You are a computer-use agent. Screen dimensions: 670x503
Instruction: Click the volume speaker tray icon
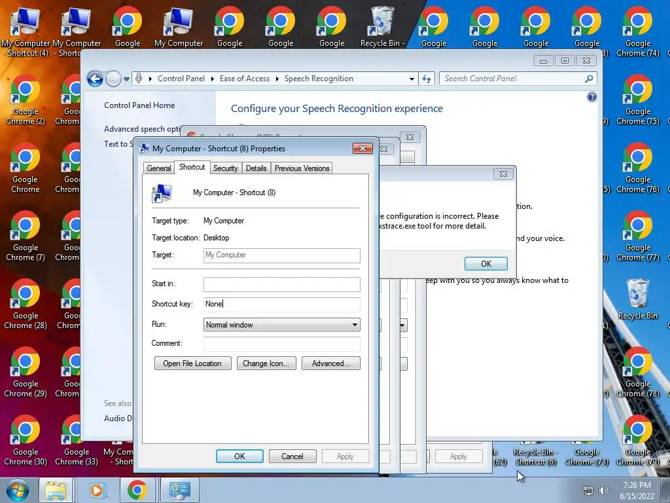[604, 491]
